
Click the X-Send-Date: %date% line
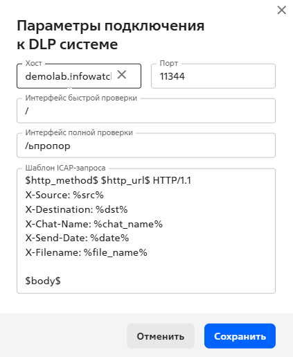pos(77,238)
